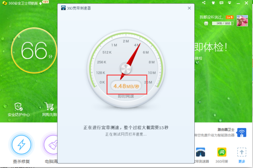
Task: Open 网购先赔 shopping cart icon
Action: (49, 106)
